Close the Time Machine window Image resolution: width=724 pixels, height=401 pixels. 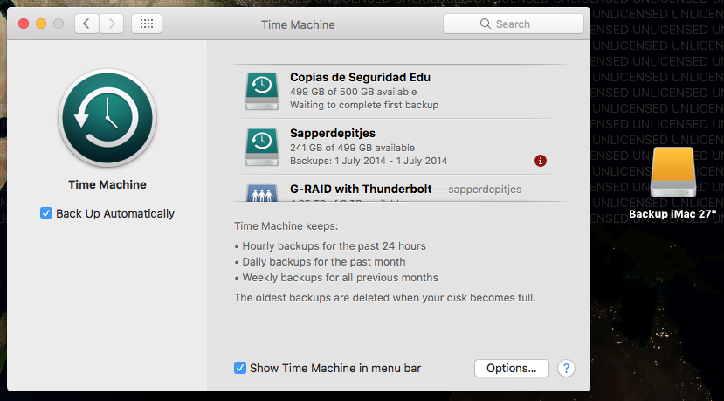pyautogui.click(x=24, y=24)
